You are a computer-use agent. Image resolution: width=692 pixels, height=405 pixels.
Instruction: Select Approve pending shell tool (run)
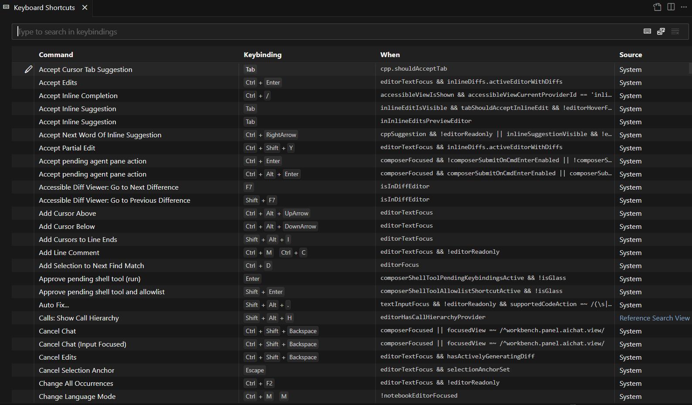(x=89, y=279)
